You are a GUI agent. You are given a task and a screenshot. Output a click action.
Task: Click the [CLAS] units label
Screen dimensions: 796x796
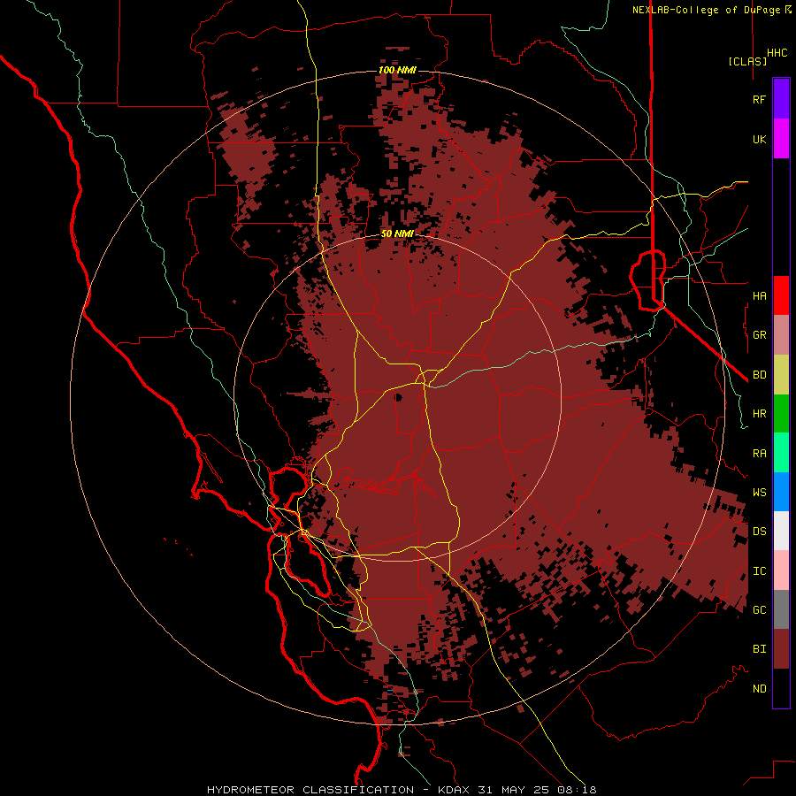tap(747, 61)
